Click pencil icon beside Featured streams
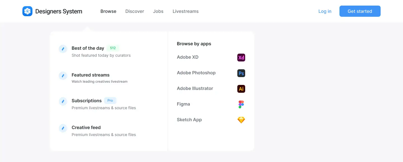 [63, 75]
